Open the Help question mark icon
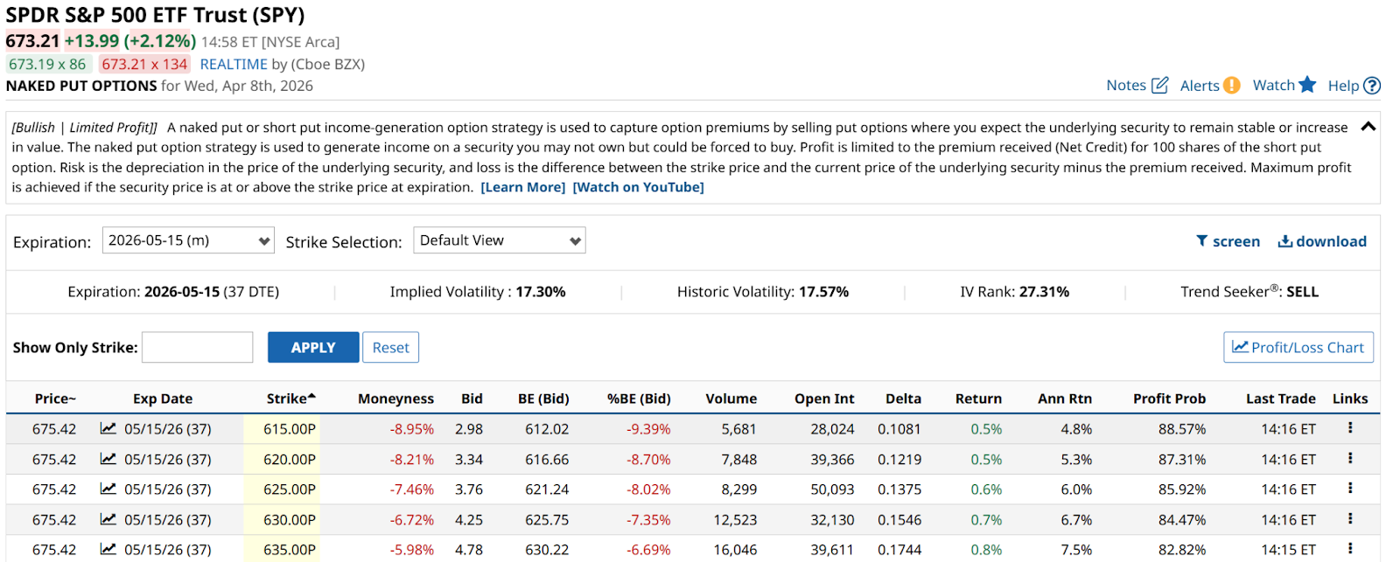Screen dimensions: 1400x562 pos(1372,86)
